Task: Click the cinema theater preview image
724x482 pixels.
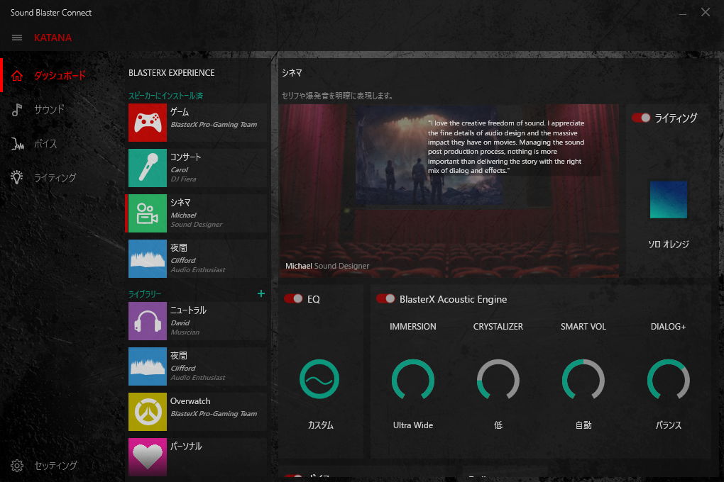Action: click(x=449, y=191)
